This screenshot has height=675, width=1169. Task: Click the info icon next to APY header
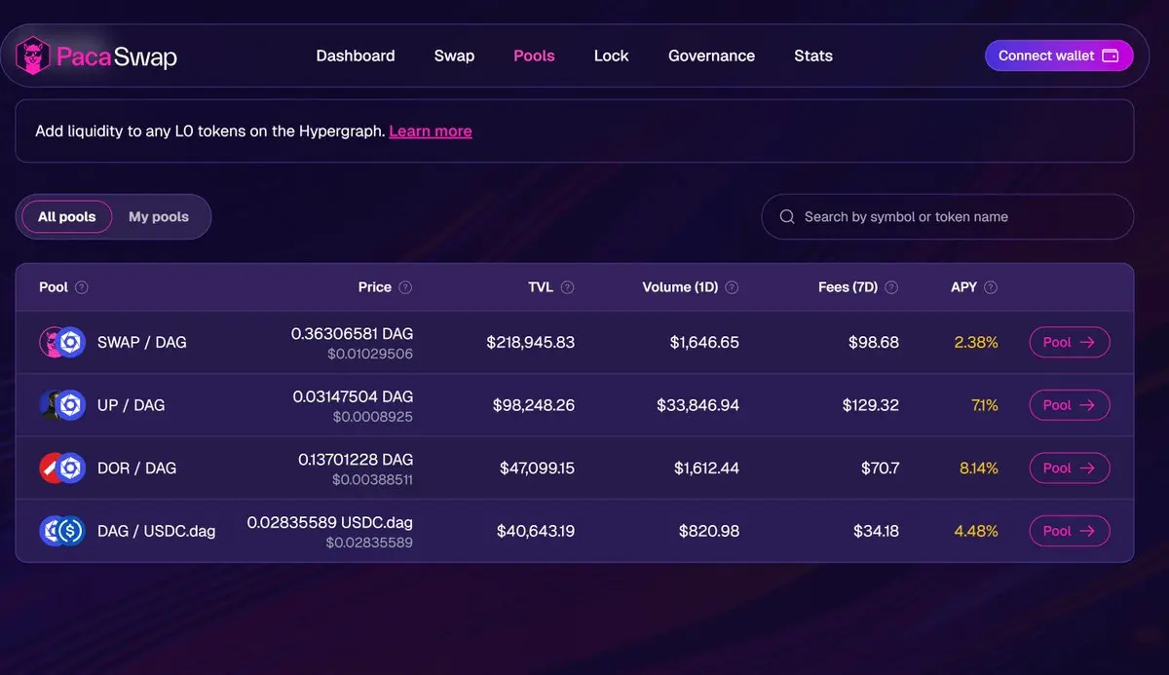point(991,287)
